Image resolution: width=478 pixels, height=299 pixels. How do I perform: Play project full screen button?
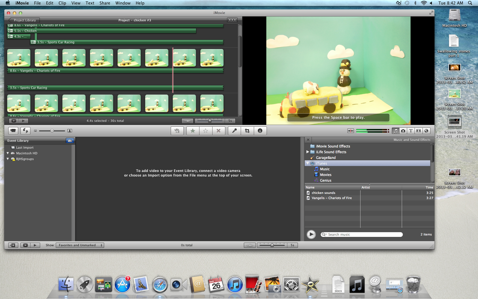point(13,121)
